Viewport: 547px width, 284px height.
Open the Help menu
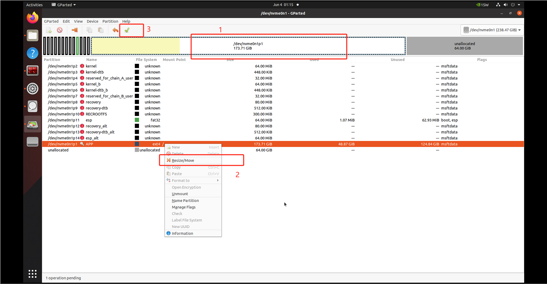pyautogui.click(x=126, y=21)
